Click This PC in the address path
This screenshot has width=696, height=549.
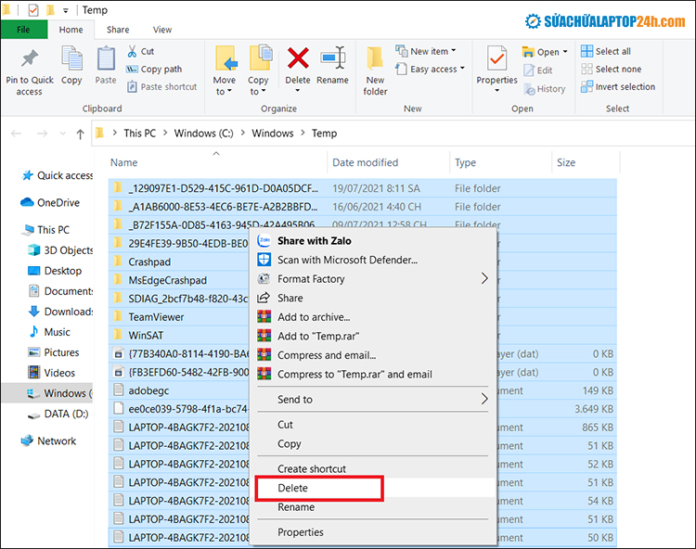pos(140,134)
